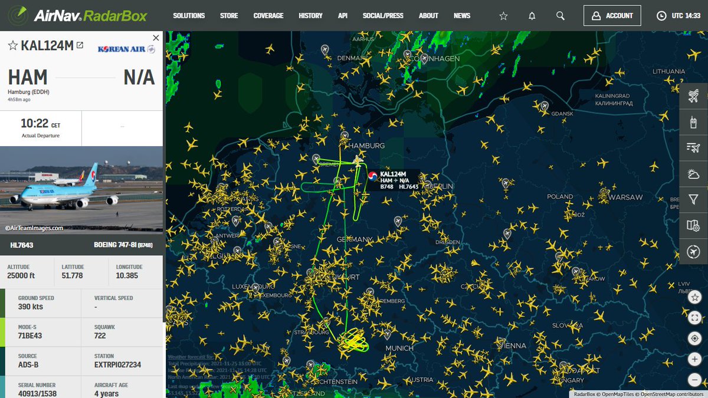Click the AirTeamImages.com photo credit
708x398 pixels.
coord(34,228)
